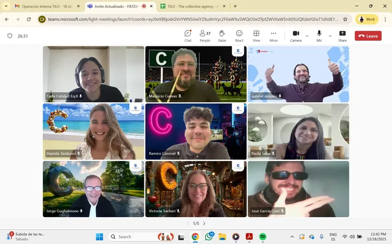Select Victoria Sacheri video tile
This screenshot has height=244, width=392.
point(196,189)
